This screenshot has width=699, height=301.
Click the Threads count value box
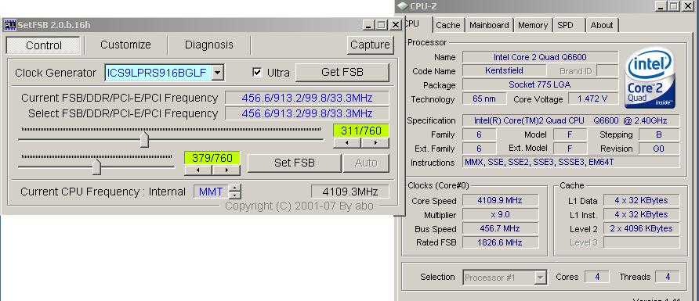coord(668,277)
